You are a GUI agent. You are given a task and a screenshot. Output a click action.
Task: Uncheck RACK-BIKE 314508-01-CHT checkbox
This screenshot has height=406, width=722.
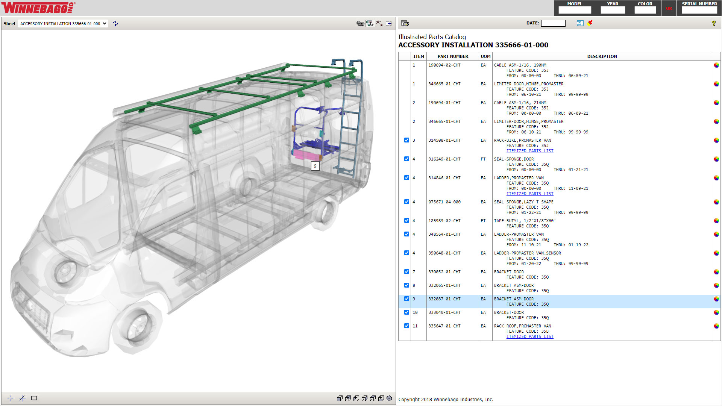(x=407, y=140)
